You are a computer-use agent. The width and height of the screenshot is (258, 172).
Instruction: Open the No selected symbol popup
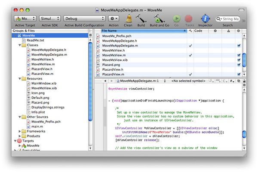click(188, 81)
